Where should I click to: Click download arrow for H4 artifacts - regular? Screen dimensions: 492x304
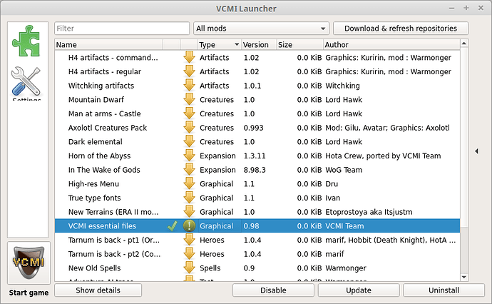189,71
